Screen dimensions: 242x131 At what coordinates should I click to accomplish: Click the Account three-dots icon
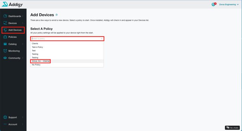click(5, 124)
